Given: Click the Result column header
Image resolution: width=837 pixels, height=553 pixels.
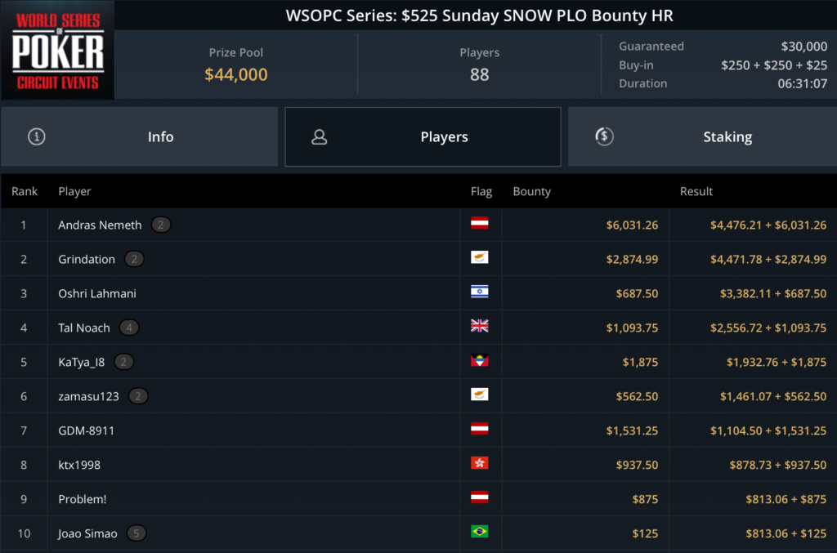Looking at the screenshot, I should pyautogui.click(x=696, y=191).
